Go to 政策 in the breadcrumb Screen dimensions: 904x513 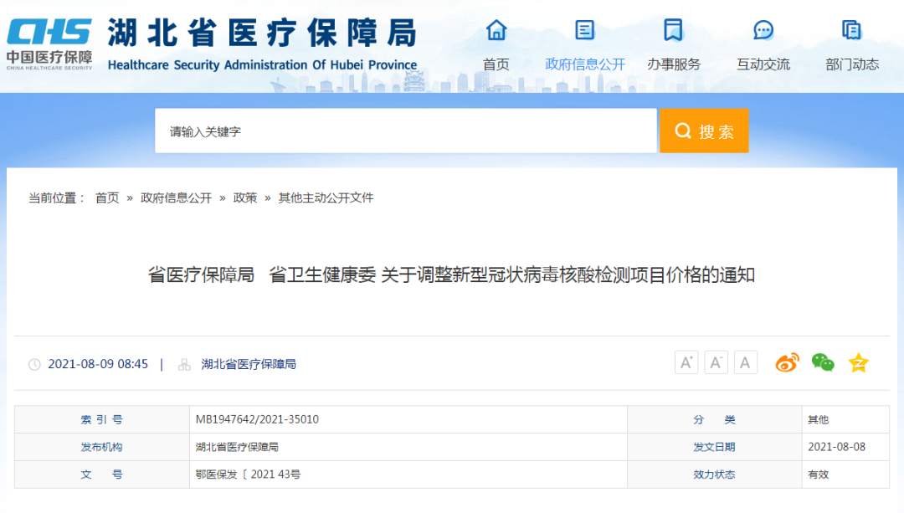245,198
